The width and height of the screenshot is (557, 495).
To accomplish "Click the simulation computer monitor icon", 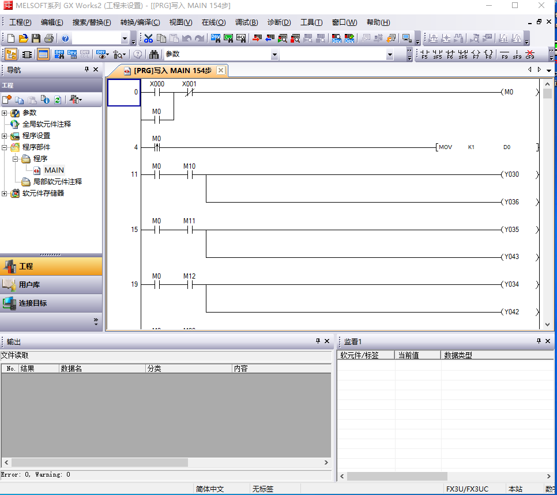I will tap(407, 39).
